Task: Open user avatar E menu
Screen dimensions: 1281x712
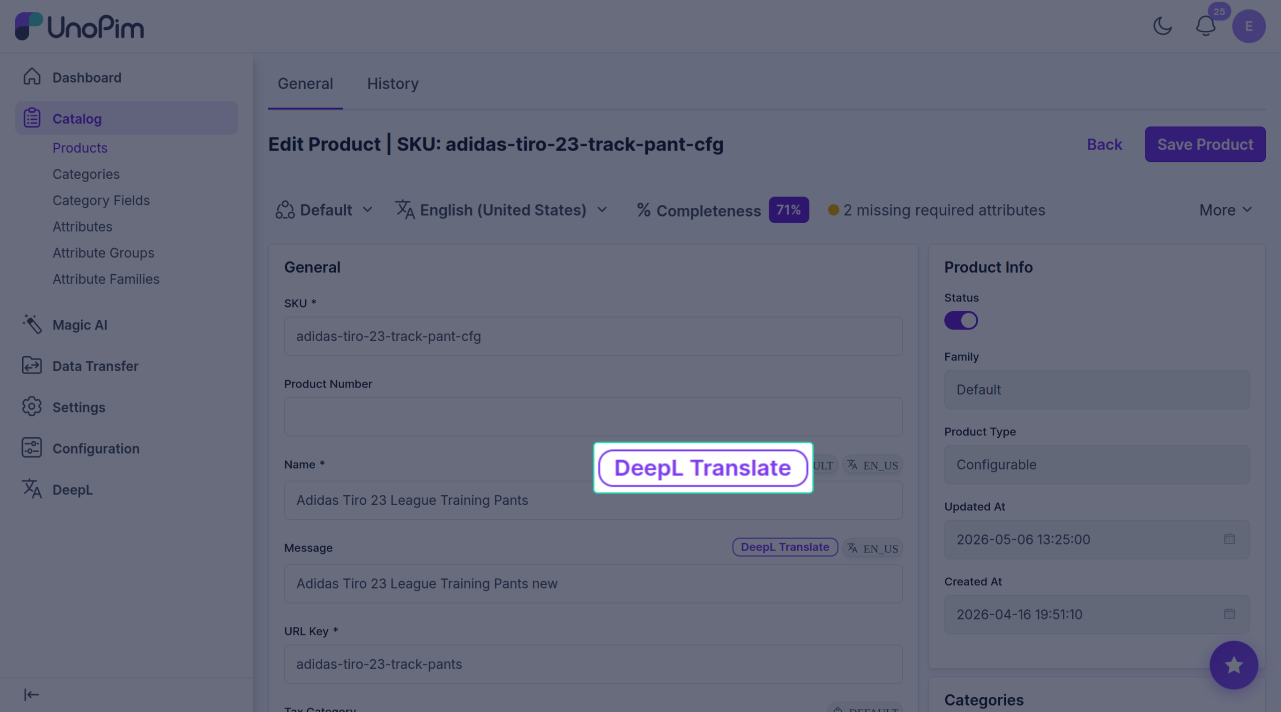Action: click(x=1248, y=26)
